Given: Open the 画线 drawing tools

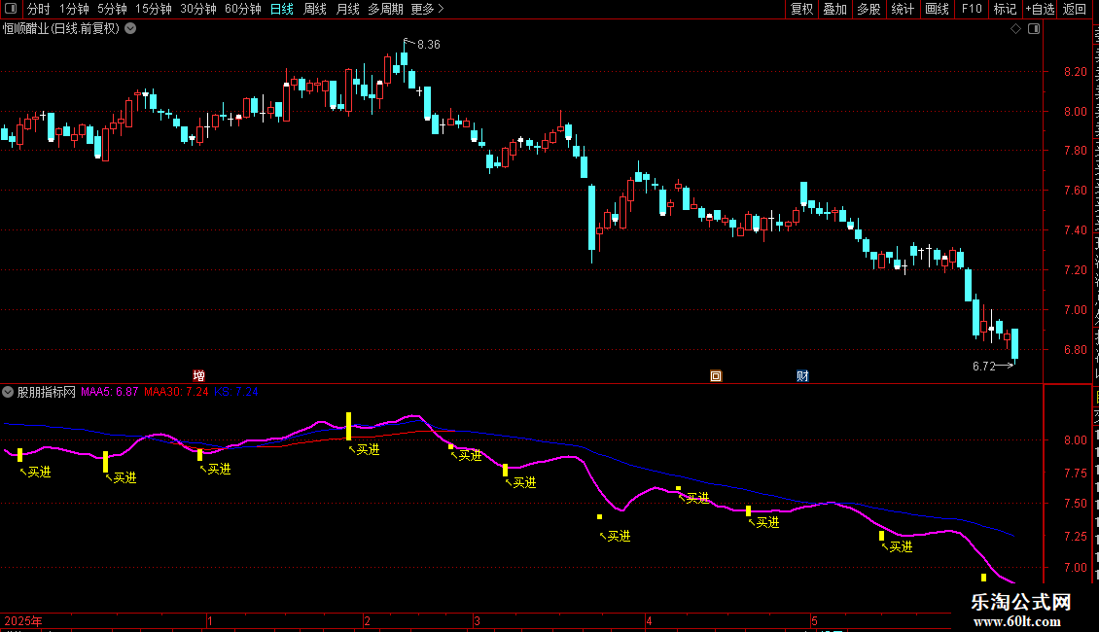Looking at the screenshot, I should tap(938, 9).
